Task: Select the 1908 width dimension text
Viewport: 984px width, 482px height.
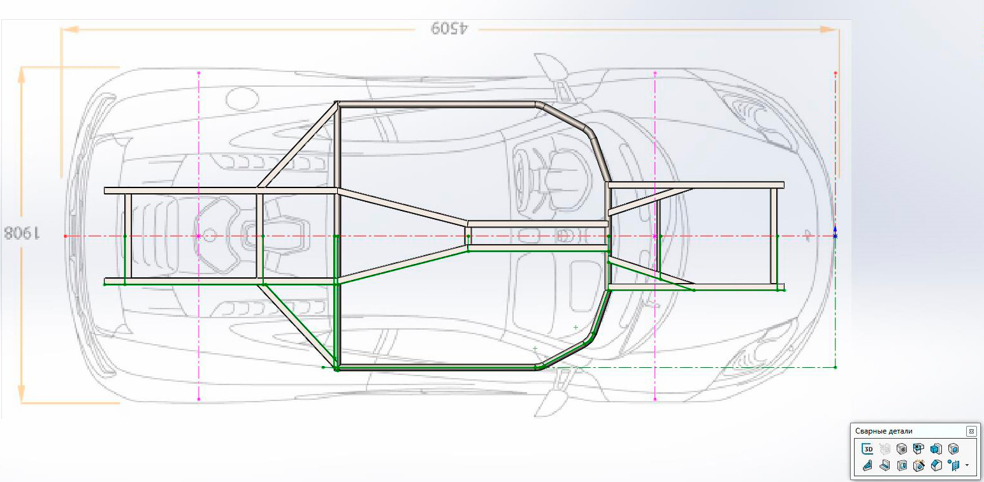Action: (x=22, y=233)
